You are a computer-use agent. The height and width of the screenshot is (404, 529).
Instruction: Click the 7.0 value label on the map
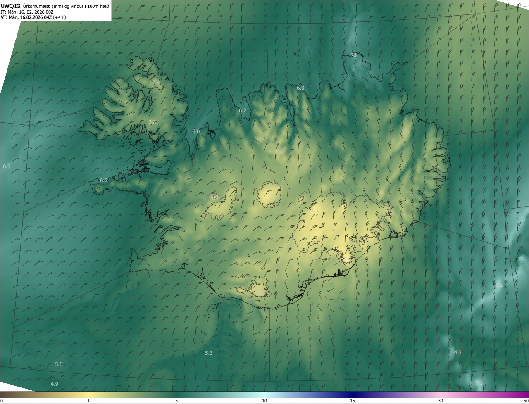click(x=354, y=55)
